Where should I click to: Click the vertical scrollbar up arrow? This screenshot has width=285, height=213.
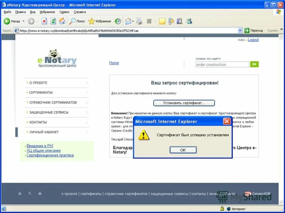click(x=281, y=36)
